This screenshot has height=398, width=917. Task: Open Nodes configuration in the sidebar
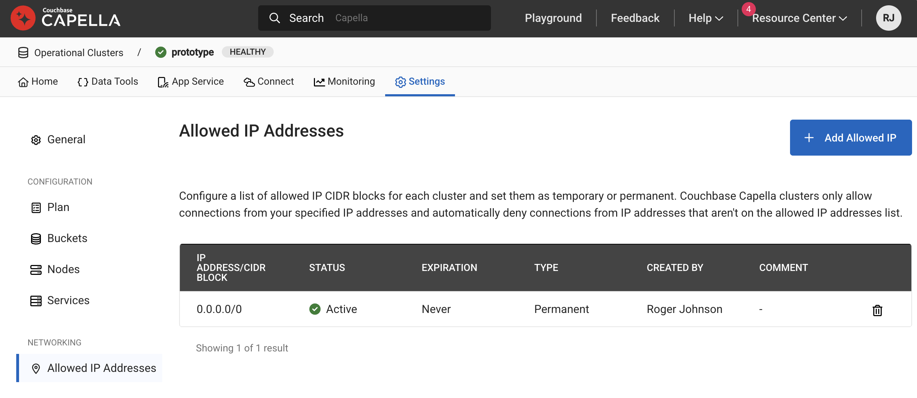[x=63, y=269]
